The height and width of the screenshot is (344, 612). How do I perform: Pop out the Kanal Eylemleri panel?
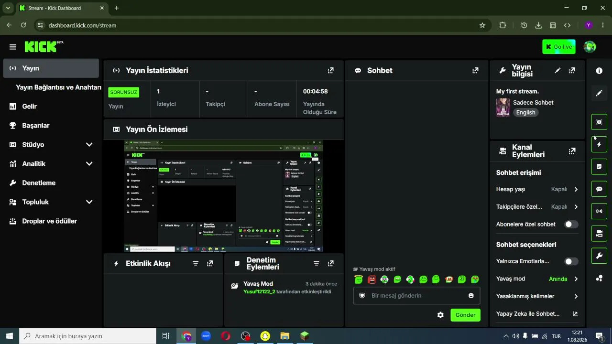[x=572, y=151]
